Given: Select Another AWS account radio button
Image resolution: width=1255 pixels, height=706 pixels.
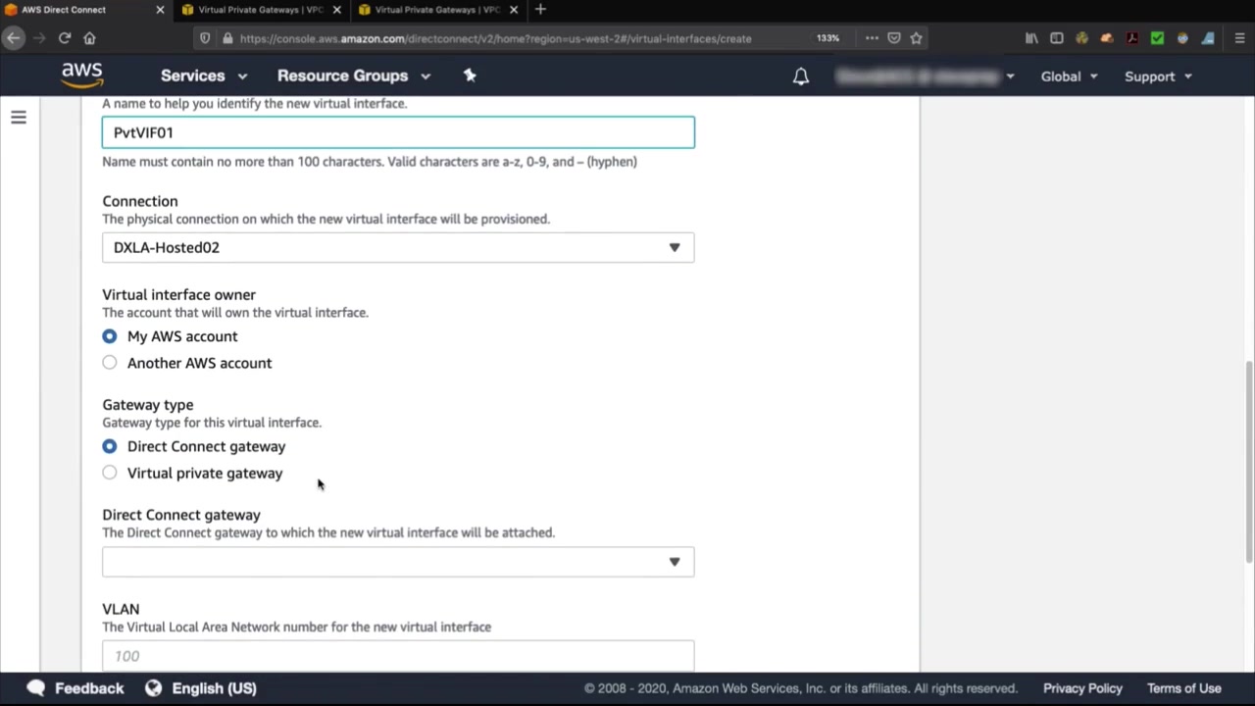Looking at the screenshot, I should [x=110, y=363].
